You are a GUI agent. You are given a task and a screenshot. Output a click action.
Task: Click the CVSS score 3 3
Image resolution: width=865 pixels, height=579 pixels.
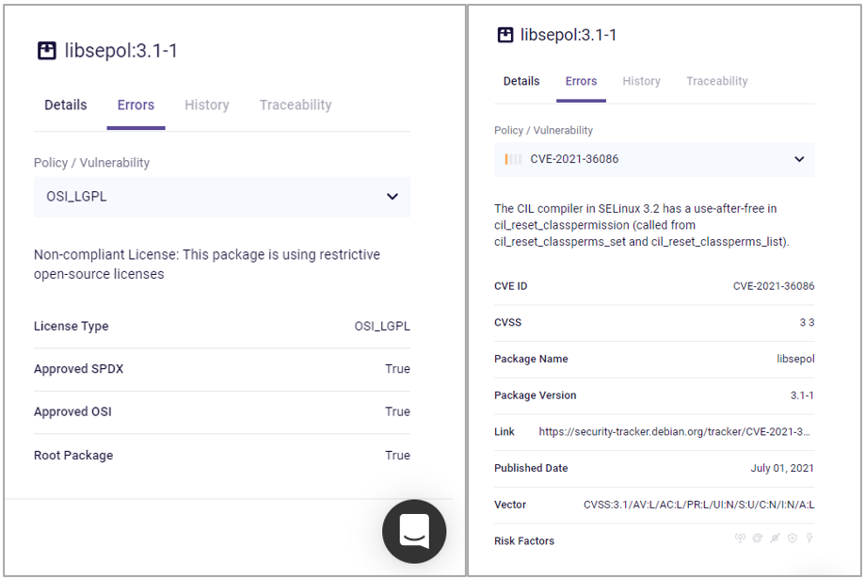point(807,322)
